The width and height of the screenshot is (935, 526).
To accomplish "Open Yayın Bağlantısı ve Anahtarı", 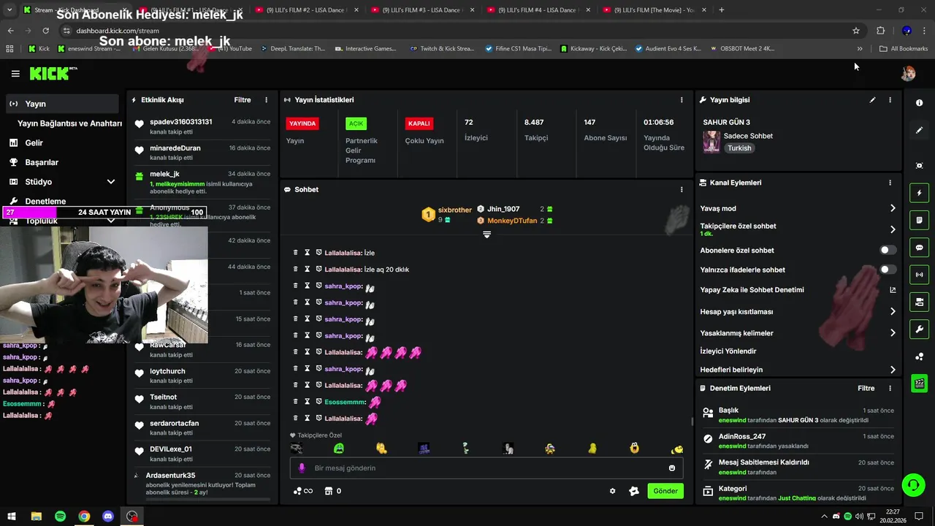I will point(69,123).
